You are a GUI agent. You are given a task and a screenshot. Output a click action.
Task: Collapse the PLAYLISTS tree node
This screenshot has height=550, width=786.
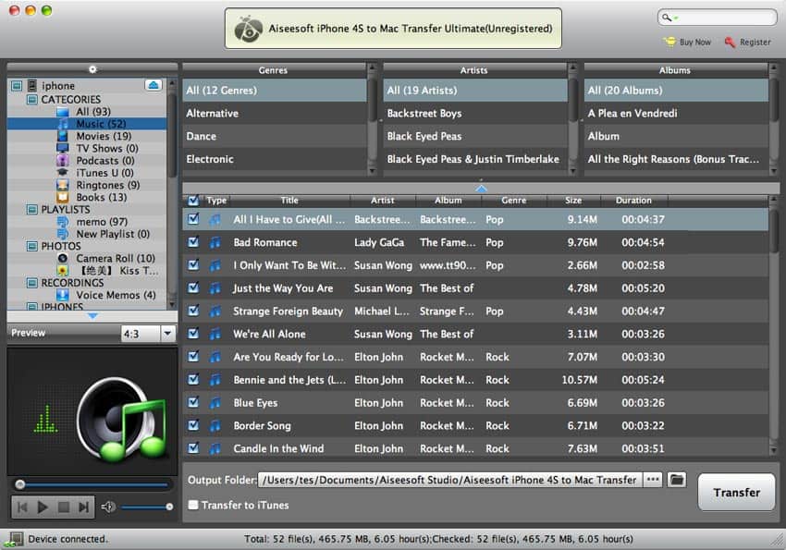tap(32, 210)
